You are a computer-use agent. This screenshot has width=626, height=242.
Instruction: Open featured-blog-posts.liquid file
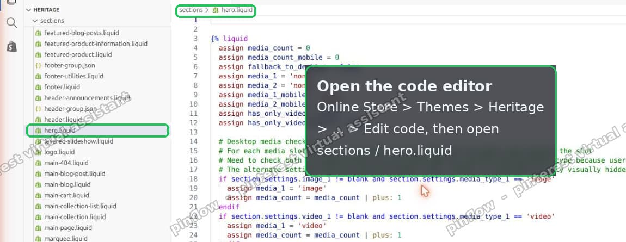point(82,33)
